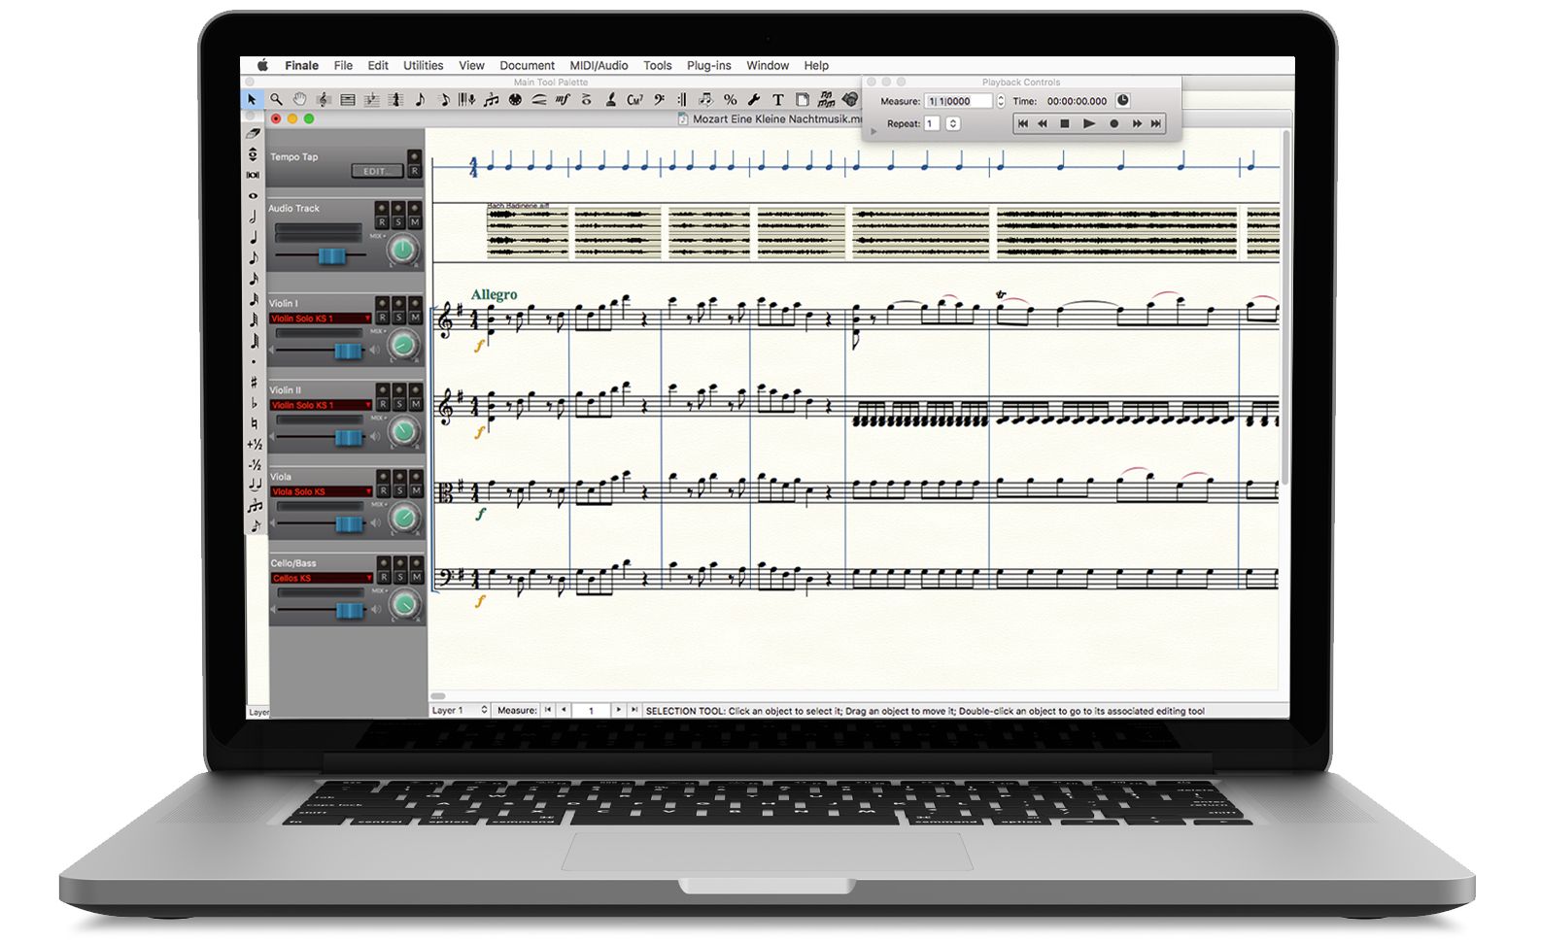Solo the Viola track
Screen dimensions: 1541x941
(399, 490)
